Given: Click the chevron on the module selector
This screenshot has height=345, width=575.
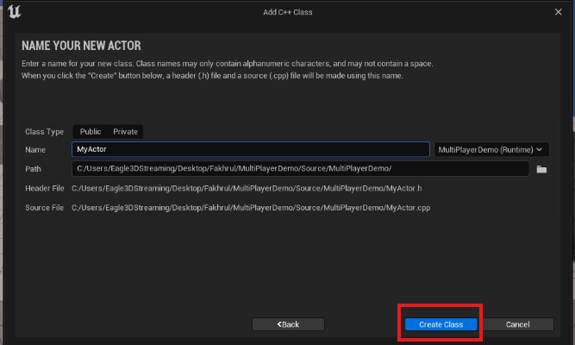Looking at the screenshot, I should [x=541, y=149].
